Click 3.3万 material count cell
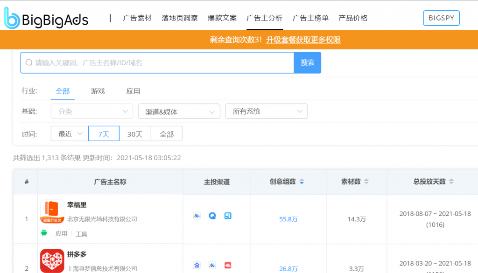The height and width of the screenshot is (273, 478). 357,269
